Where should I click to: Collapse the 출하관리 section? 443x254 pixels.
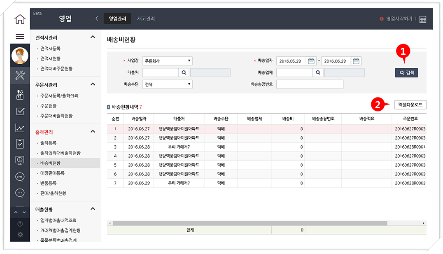coord(93,131)
